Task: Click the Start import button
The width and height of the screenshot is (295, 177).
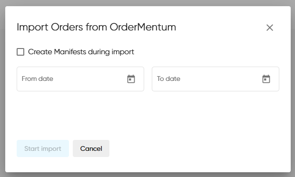Action: click(43, 148)
